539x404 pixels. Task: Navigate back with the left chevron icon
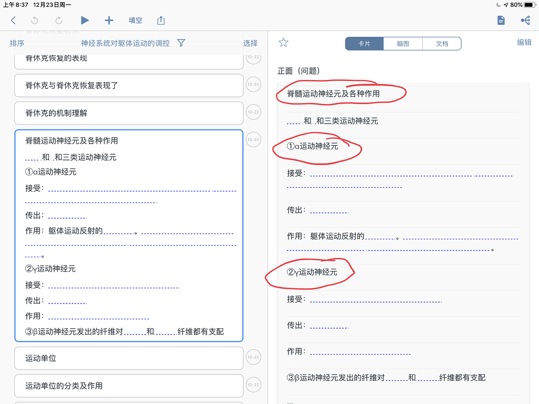(x=13, y=20)
